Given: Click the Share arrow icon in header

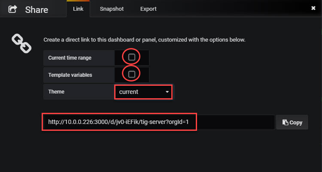Looking at the screenshot, I should coord(12,9).
